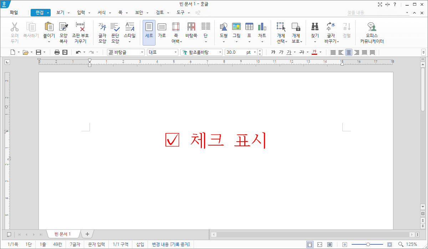The image size is (428, 249).
Task: Expand the font size dropdown showing 30.0
Action: [255, 52]
